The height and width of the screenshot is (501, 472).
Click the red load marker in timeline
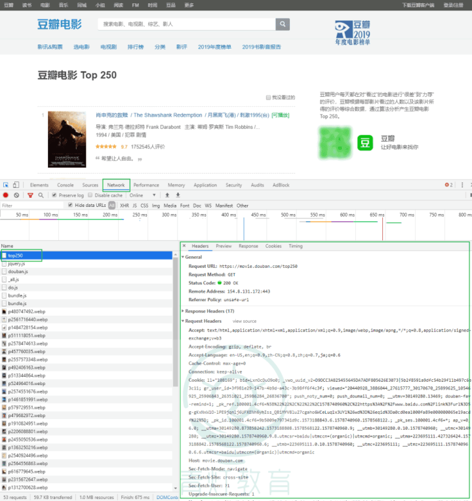382,229
